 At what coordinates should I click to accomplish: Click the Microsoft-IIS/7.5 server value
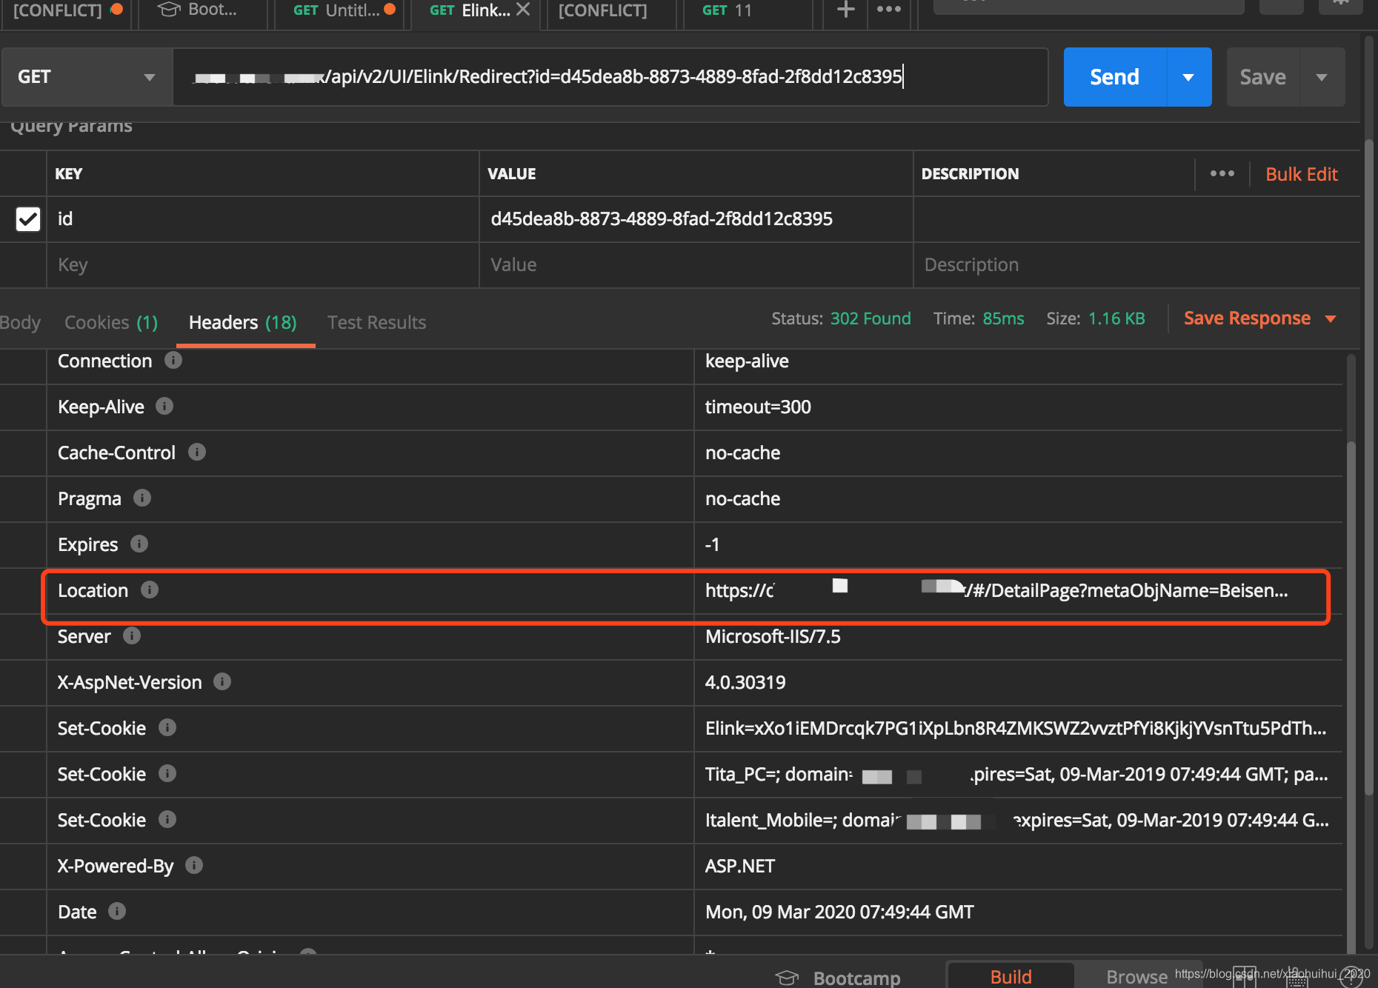point(773,637)
